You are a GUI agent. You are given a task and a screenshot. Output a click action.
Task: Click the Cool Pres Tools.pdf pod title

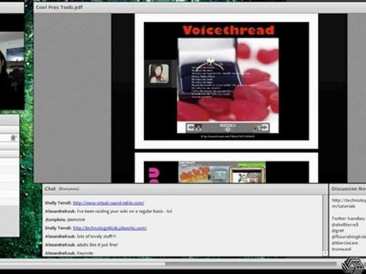[x=59, y=7]
